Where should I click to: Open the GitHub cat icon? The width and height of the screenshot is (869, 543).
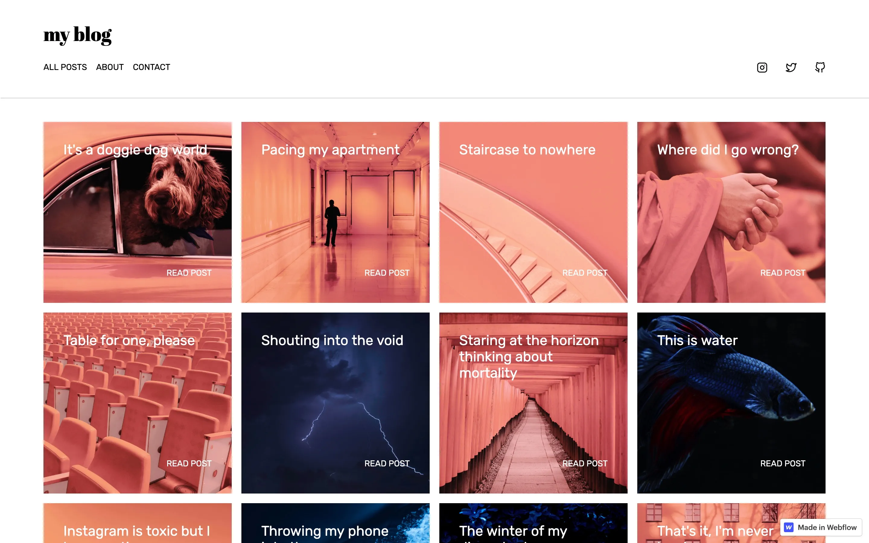tap(820, 67)
